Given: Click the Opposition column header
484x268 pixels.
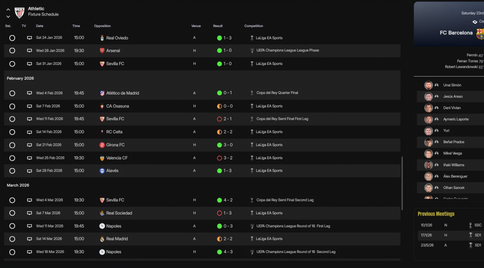Looking at the screenshot, I should click(x=102, y=26).
